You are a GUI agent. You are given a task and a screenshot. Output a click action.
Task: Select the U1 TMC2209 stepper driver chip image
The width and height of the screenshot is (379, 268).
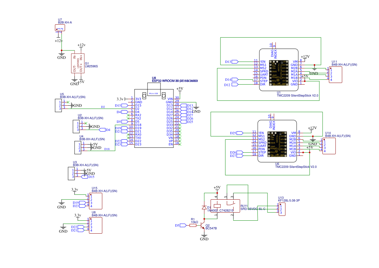point(279,73)
